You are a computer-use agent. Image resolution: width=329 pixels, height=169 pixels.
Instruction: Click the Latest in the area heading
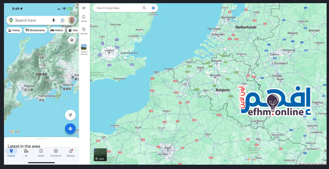pos(24,146)
